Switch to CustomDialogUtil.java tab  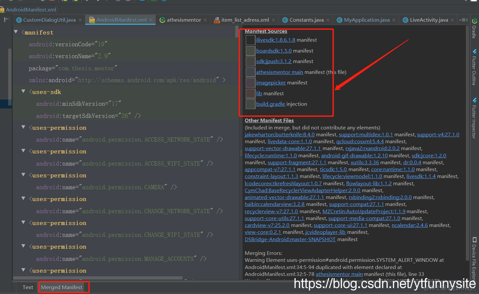(x=49, y=20)
